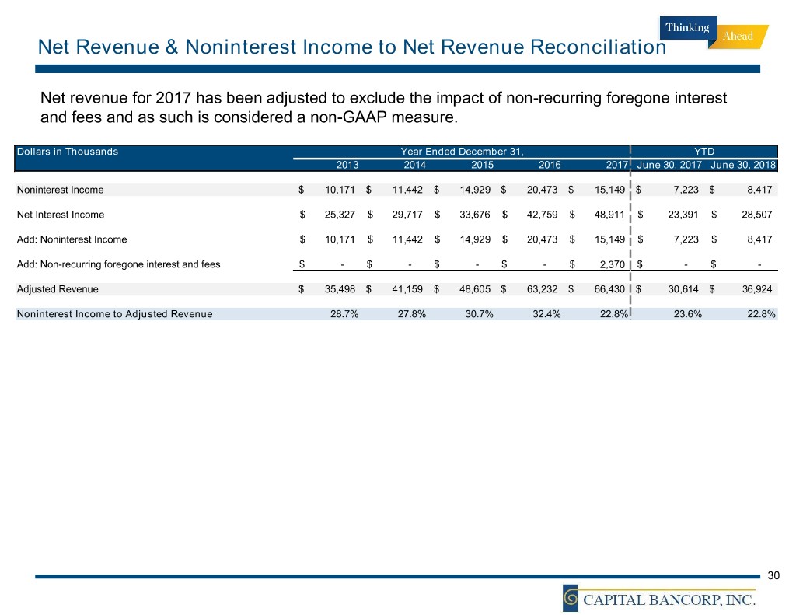796x615 pixels.
Task: Click the Dollars in Thousands label
Action: (68, 152)
